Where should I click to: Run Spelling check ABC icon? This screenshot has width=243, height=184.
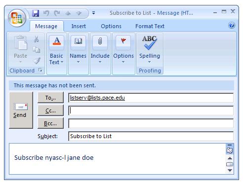coord(150,43)
